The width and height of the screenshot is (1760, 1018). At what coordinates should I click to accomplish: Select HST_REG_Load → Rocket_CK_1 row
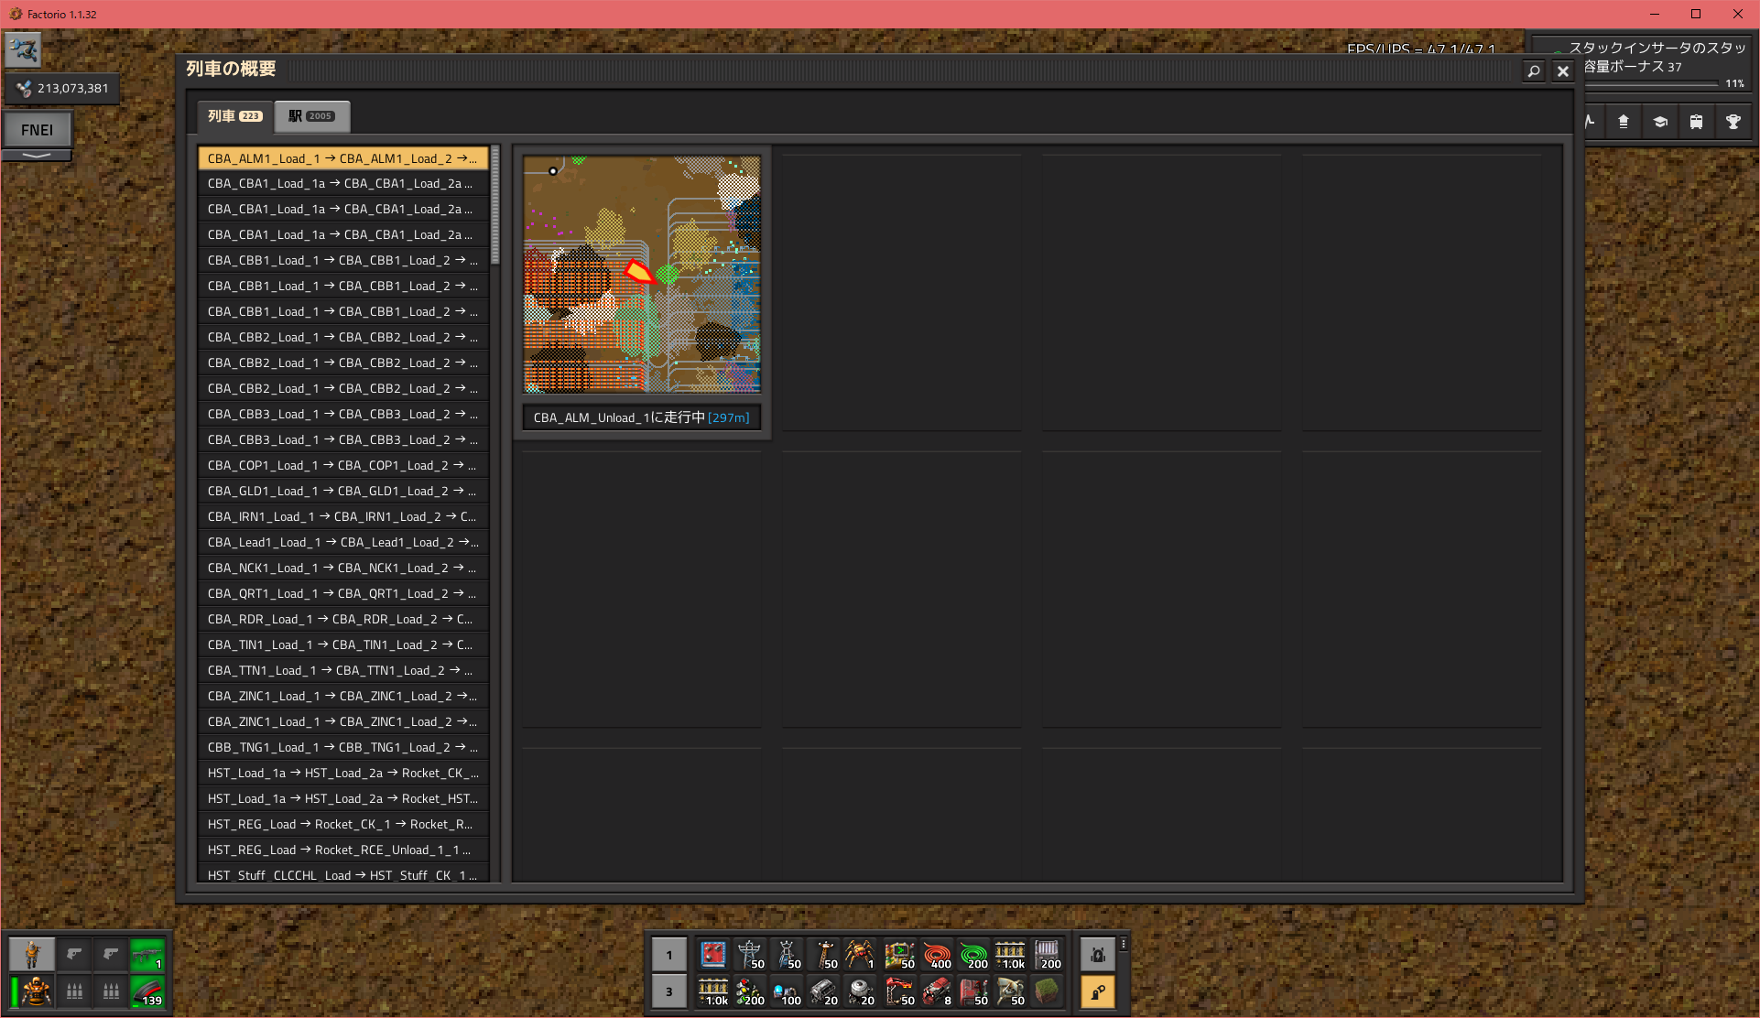coord(343,825)
